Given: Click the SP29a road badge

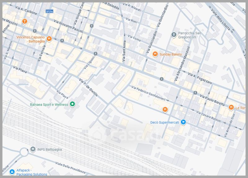Looking at the screenshot, I should pyautogui.click(x=49, y=11).
